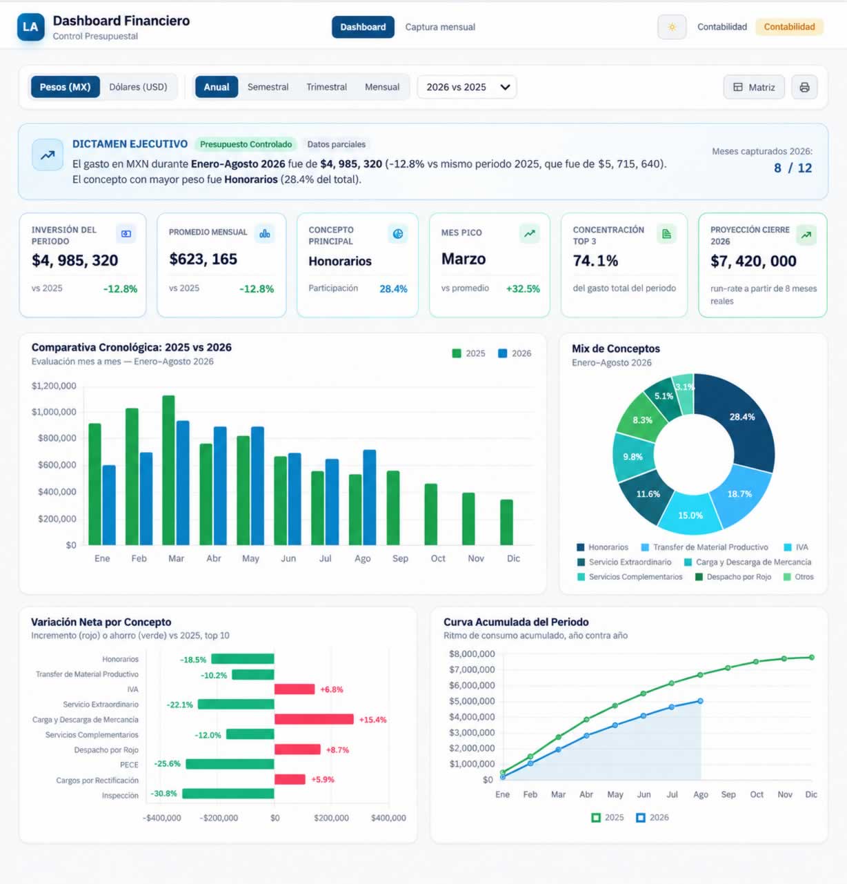Screen dimensions: 847x884
Task: Toggle 2026 series in Curva Acumulada legend
Action: [x=652, y=817]
